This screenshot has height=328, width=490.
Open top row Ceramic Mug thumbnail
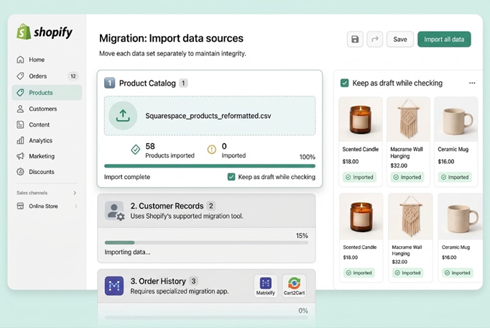[x=456, y=119]
